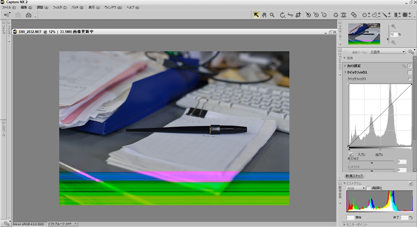Click the histogram reset arrow icon
The height and width of the screenshot is (227, 417).
(x=411, y=217)
